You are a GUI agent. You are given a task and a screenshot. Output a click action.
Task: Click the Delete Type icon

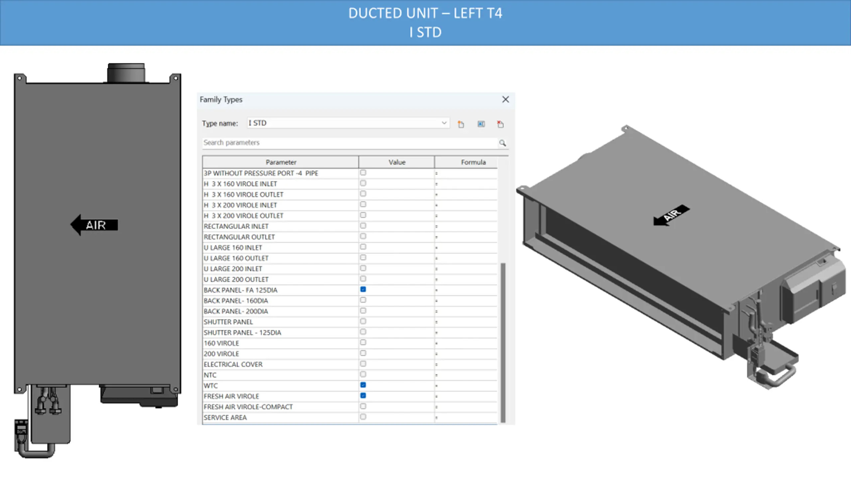[x=500, y=124]
